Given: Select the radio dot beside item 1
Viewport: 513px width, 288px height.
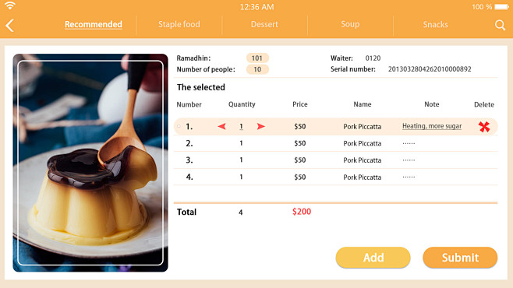Looking at the screenshot, I should pyautogui.click(x=179, y=126).
